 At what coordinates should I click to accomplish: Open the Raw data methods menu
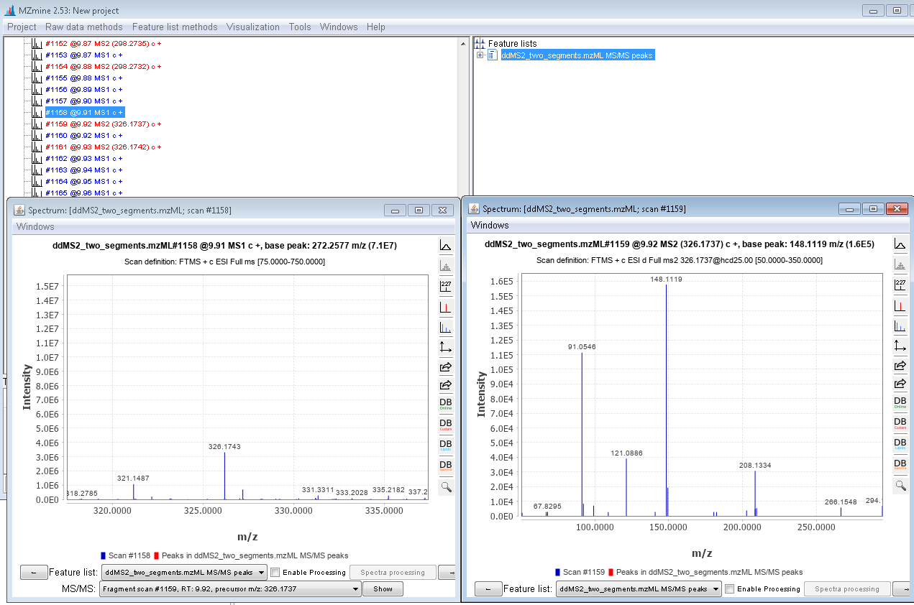pyautogui.click(x=84, y=27)
